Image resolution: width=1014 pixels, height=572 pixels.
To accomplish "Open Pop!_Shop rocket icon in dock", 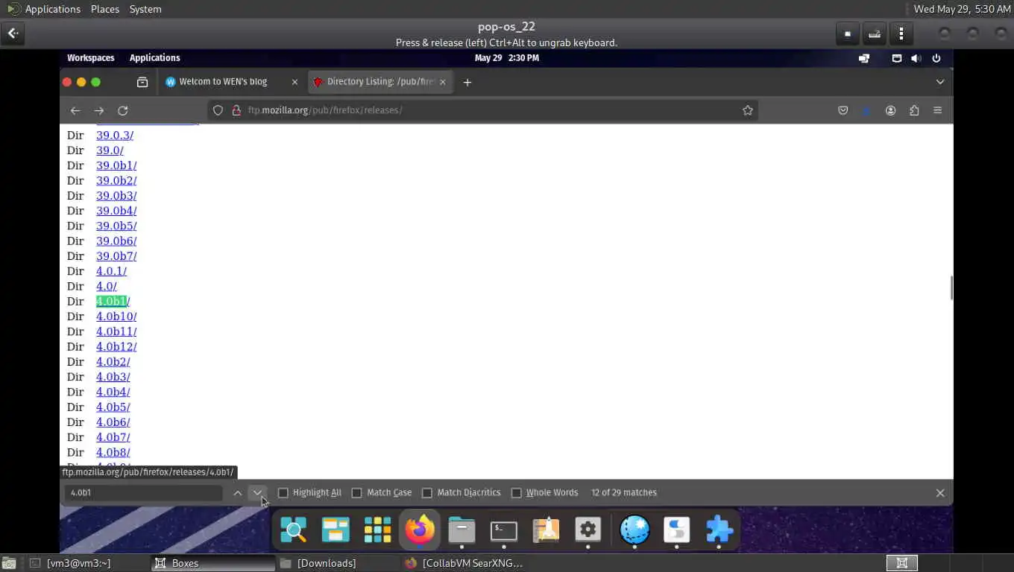I will (546, 530).
